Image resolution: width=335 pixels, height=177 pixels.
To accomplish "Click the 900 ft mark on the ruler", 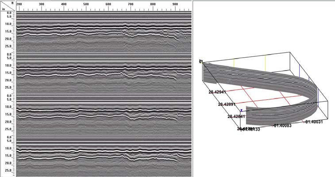I will click(x=175, y=4).
